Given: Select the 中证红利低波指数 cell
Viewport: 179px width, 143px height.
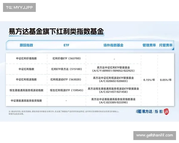Looking at the screenshot, I should (26, 80).
